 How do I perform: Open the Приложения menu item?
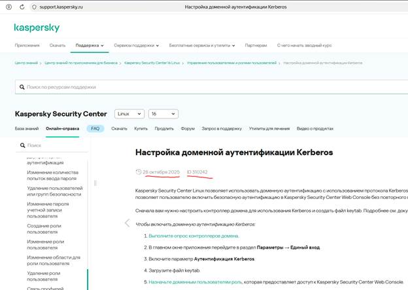pos(27,45)
